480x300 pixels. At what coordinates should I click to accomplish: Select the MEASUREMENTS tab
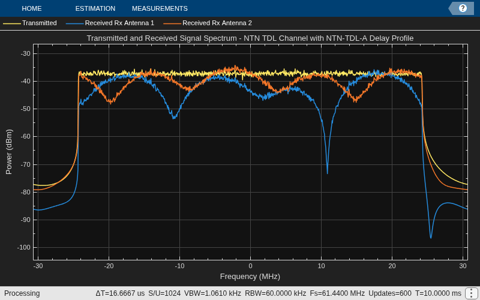point(160,8)
